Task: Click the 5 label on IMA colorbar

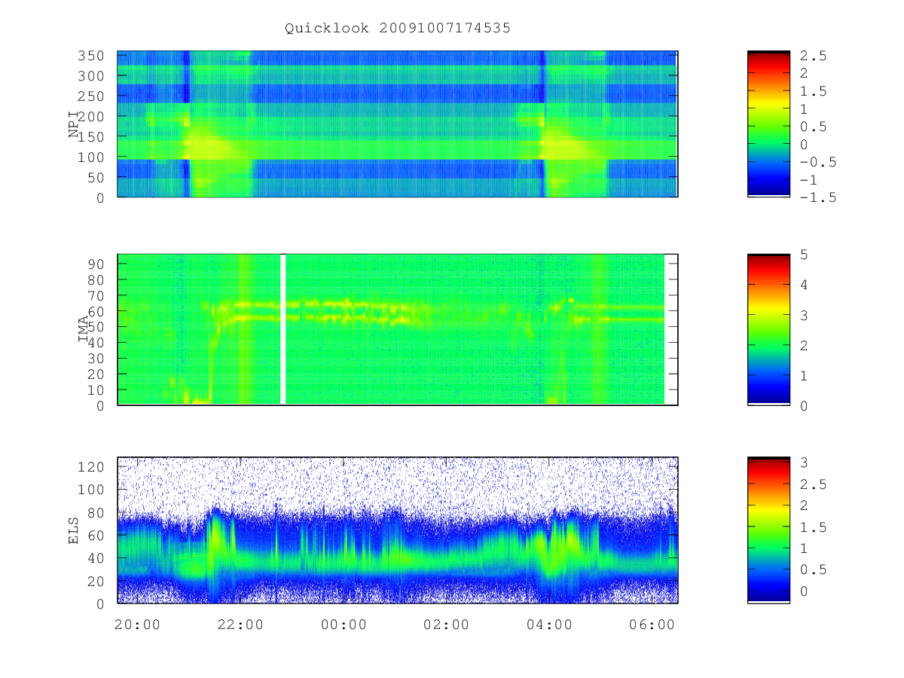Action: [805, 255]
